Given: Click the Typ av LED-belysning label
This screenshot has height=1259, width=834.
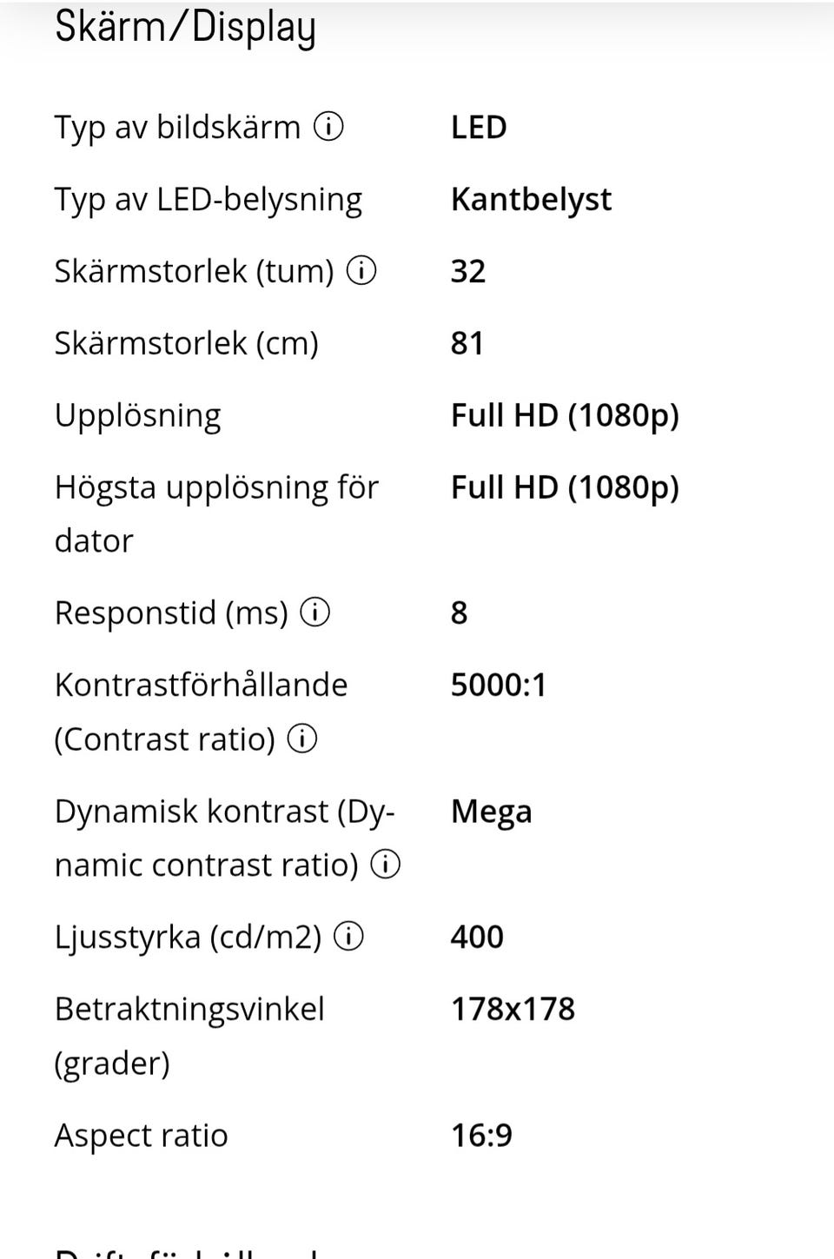Looking at the screenshot, I should click(208, 200).
